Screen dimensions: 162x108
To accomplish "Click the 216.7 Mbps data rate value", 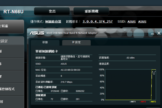I will click(66, 82).
